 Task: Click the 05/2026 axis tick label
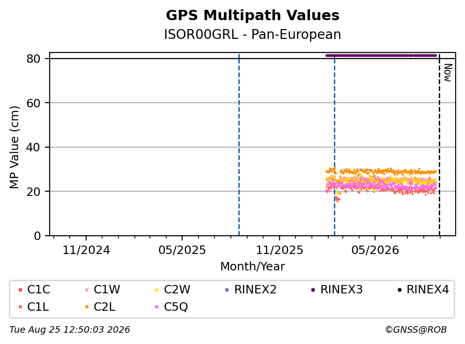click(x=375, y=250)
